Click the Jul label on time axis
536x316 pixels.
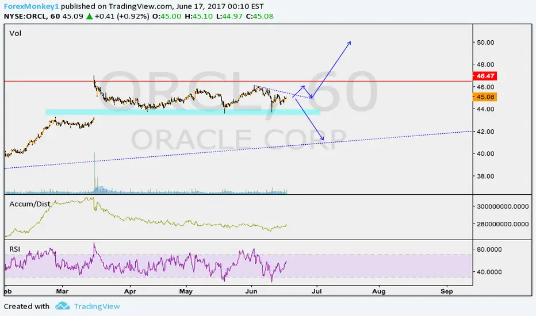[x=317, y=291]
